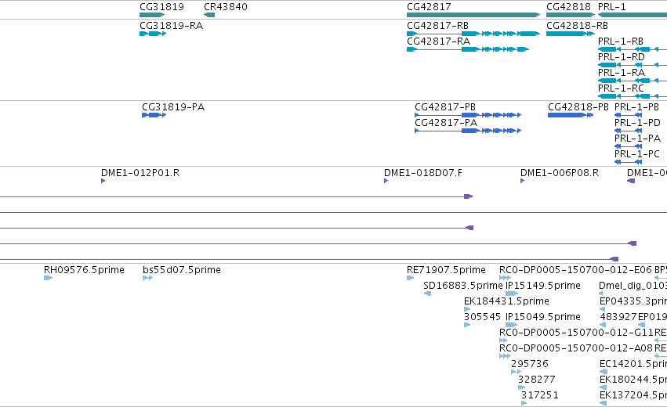Open BAC end DME1-006P08.R

coord(560,173)
